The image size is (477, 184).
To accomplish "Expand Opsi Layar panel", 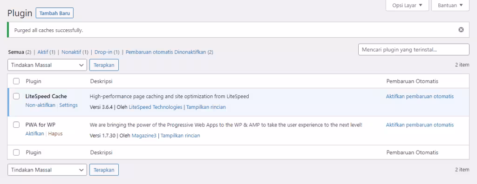I will (x=407, y=6).
